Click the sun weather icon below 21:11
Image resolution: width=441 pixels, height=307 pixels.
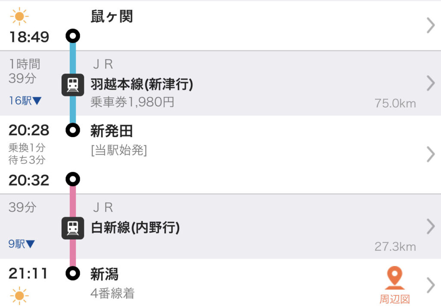click(x=19, y=295)
